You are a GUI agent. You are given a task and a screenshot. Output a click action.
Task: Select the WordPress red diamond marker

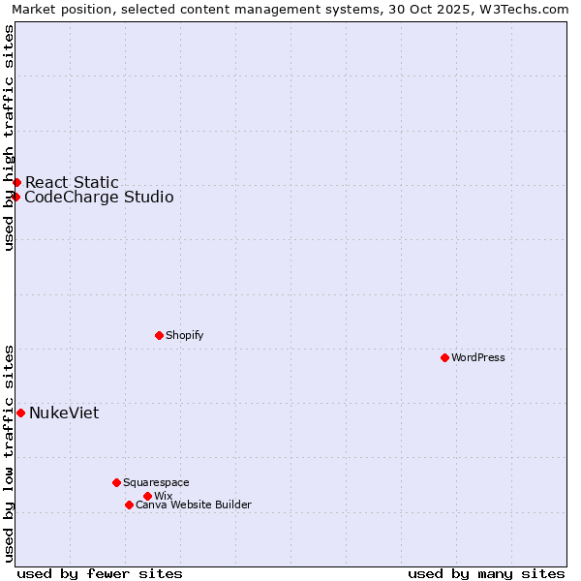point(444,357)
